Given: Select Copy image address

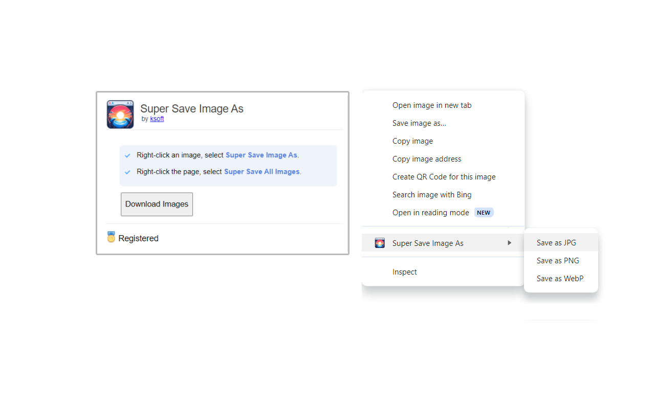Looking at the screenshot, I should tap(427, 159).
